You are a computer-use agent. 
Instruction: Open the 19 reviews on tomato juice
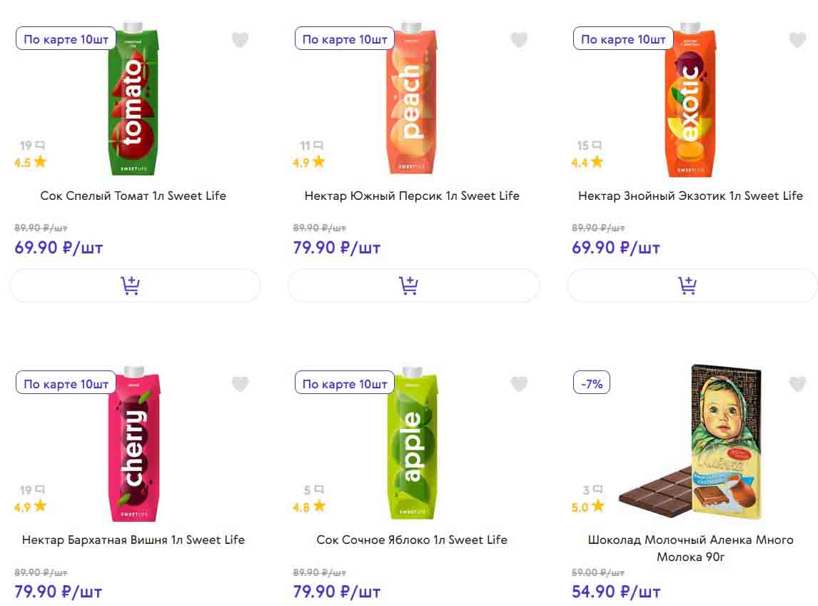(32, 146)
